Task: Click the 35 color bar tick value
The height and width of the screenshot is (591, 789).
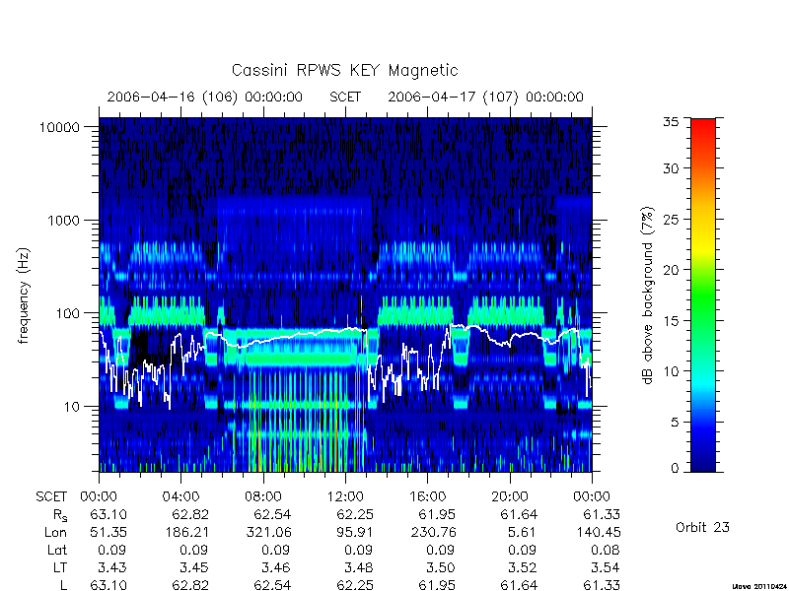Action: tap(671, 121)
